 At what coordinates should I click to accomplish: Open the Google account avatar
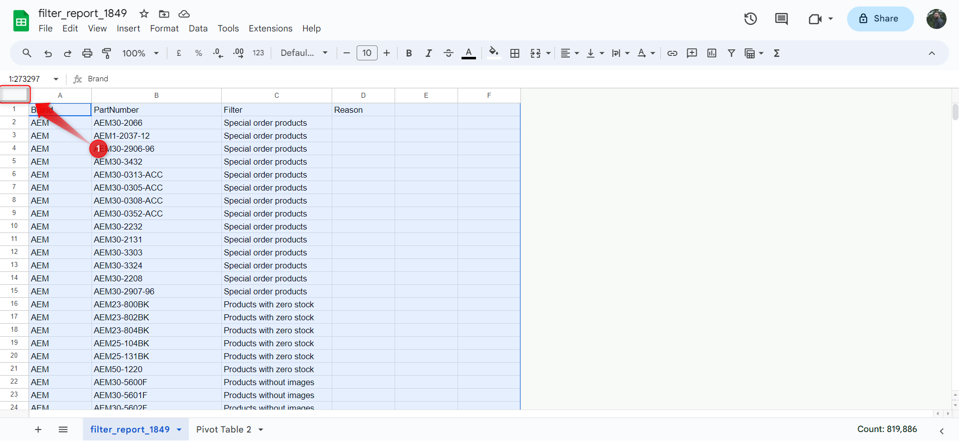(936, 19)
